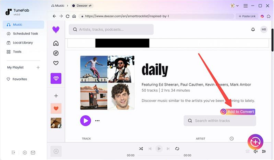
Task: Collapse sidebar with bottom-left icon
Action: coord(13,152)
